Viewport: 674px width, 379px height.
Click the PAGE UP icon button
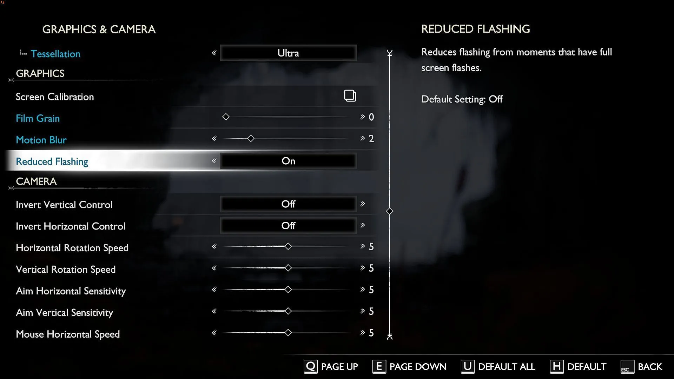pos(311,366)
